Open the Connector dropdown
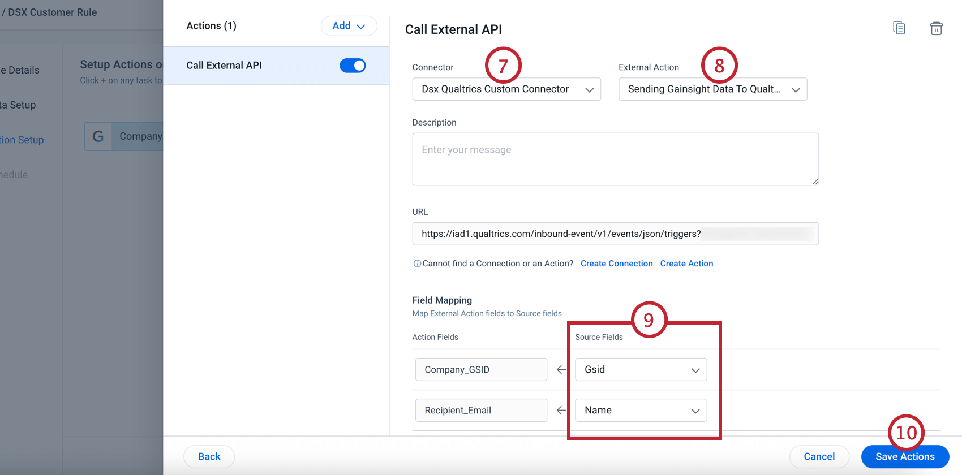 506,89
